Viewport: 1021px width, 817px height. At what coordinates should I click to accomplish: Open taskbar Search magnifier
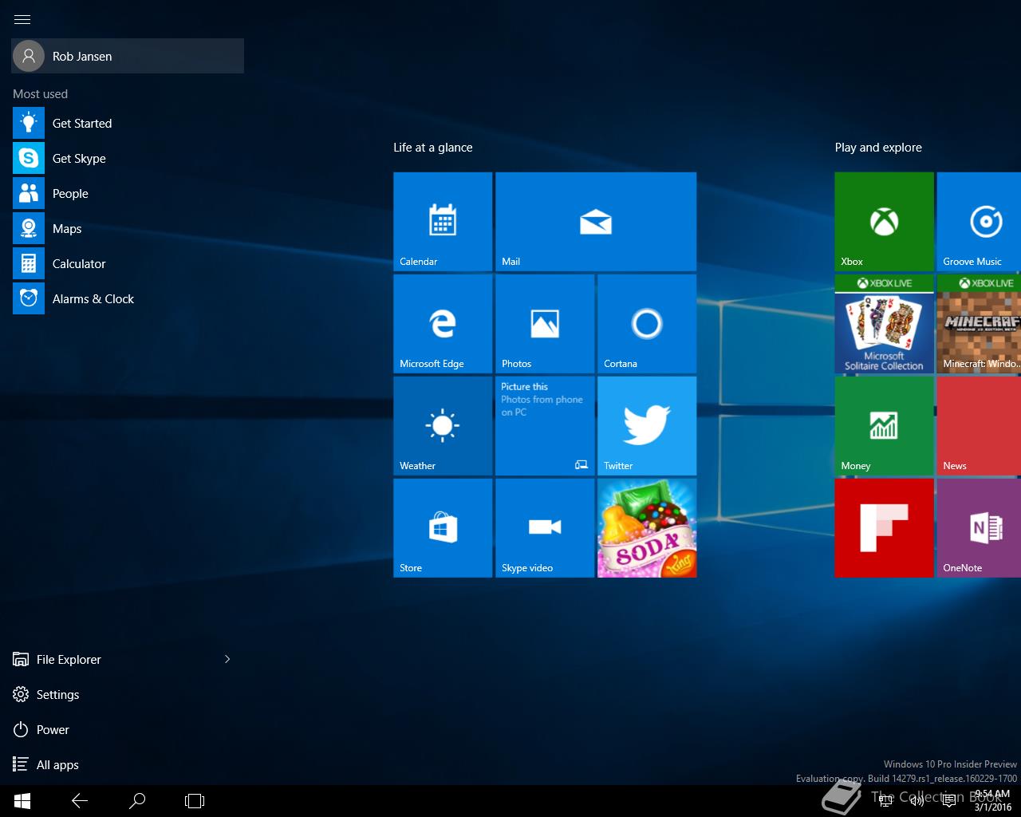click(x=137, y=801)
